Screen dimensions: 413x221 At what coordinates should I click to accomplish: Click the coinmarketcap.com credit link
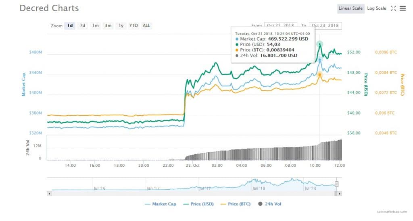pyautogui.click(x=392, y=211)
